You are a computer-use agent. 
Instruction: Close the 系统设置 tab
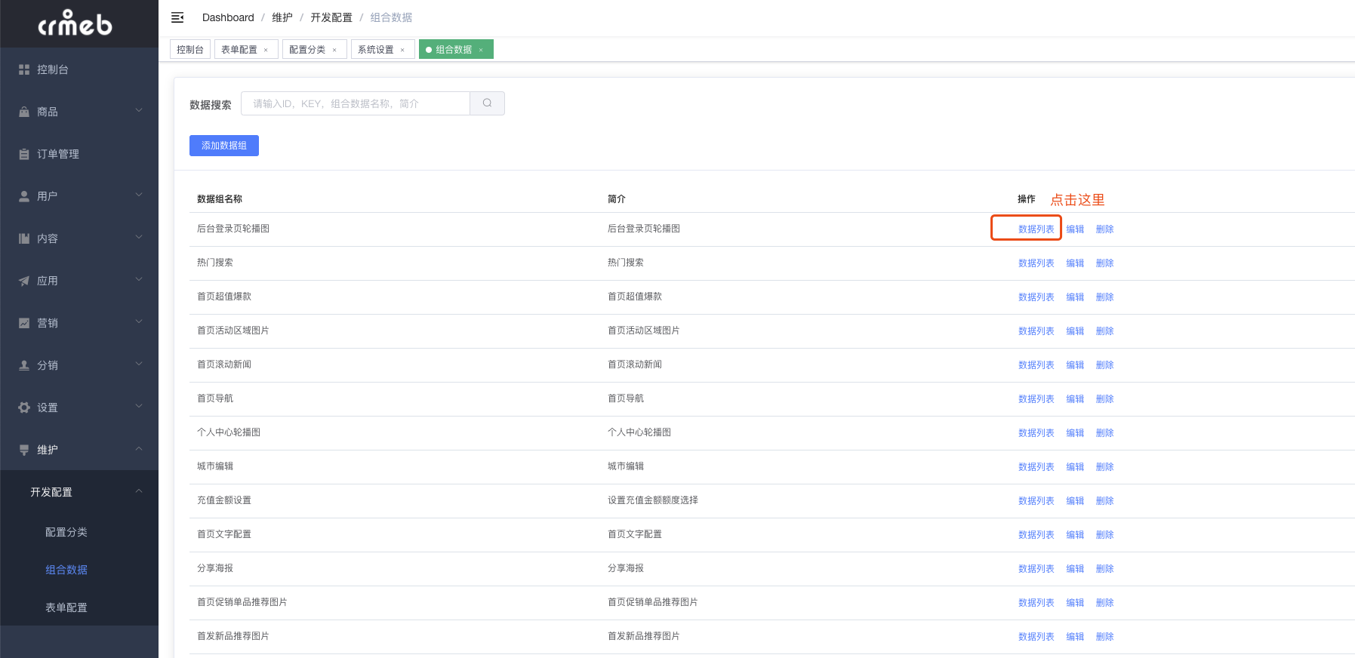402,50
